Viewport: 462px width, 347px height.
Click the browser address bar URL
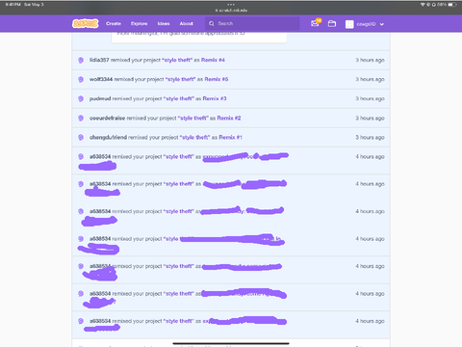(x=231, y=11)
